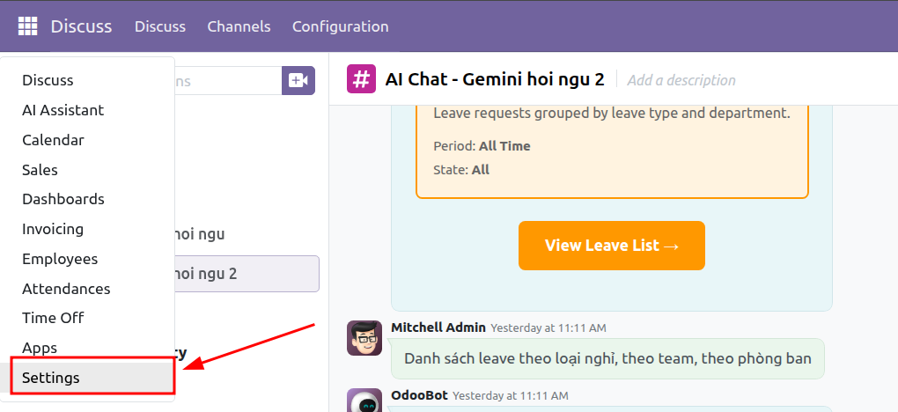
Task: Click the View Leave List button
Action: [612, 246]
